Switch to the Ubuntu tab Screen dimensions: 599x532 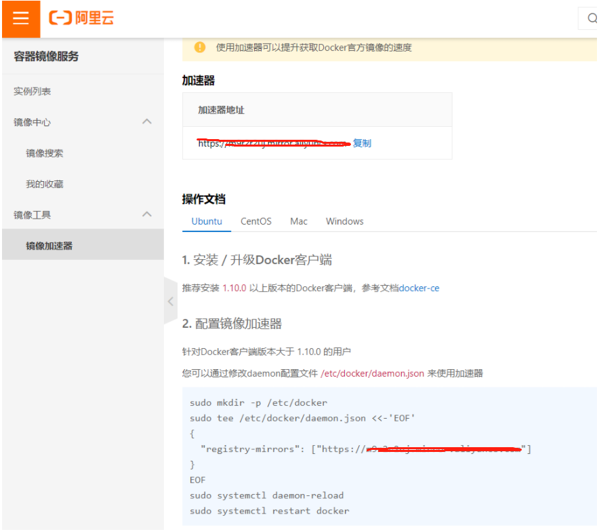click(207, 221)
